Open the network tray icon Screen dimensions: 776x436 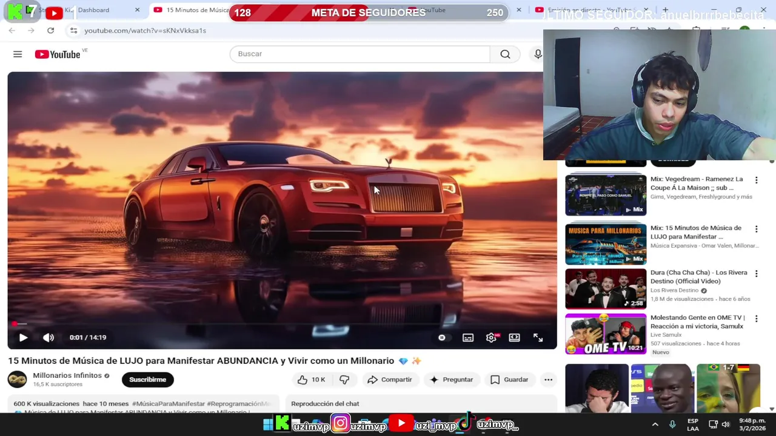[x=713, y=424]
